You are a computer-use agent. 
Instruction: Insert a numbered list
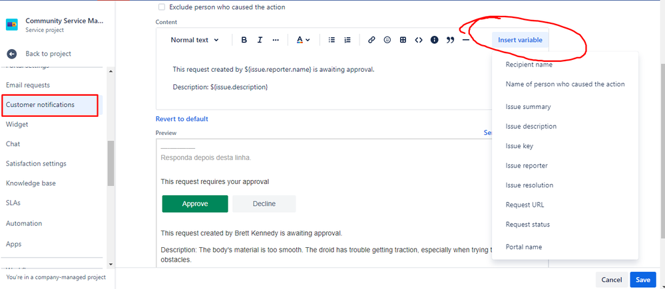pos(347,41)
